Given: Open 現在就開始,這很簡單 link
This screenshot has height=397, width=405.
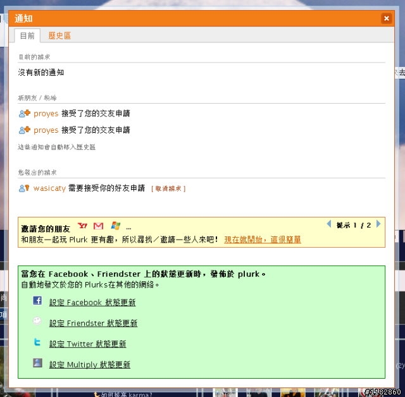Looking at the screenshot, I should point(263,240).
